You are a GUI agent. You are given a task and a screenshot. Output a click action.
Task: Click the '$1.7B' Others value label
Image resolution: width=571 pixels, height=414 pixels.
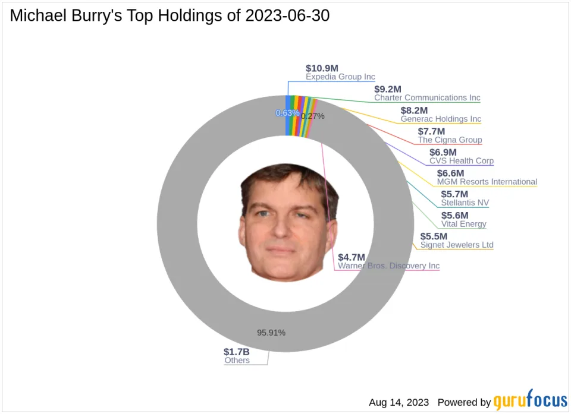tap(236, 352)
